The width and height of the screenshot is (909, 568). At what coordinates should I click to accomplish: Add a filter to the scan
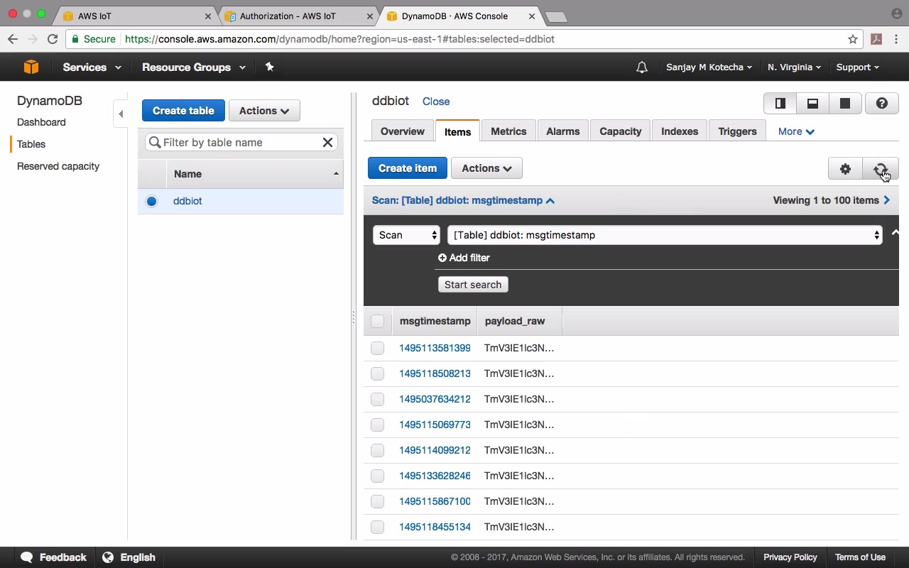point(464,258)
